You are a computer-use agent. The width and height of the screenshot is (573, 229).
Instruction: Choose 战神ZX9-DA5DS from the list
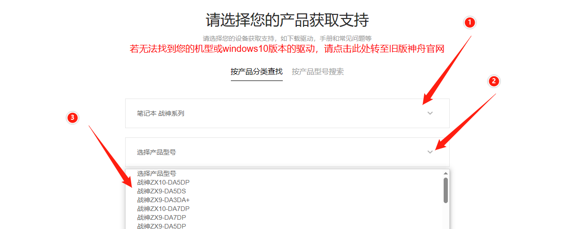tap(284, 191)
